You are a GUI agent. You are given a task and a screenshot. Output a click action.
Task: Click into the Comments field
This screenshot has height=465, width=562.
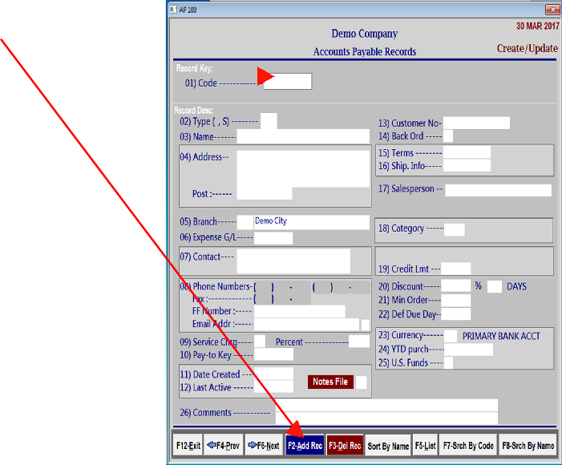click(386, 412)
